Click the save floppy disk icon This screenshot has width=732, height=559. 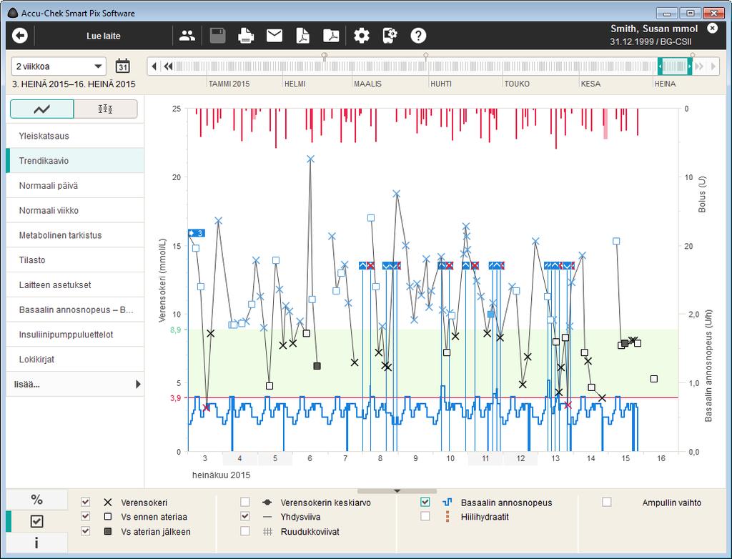tap(217, 36)
